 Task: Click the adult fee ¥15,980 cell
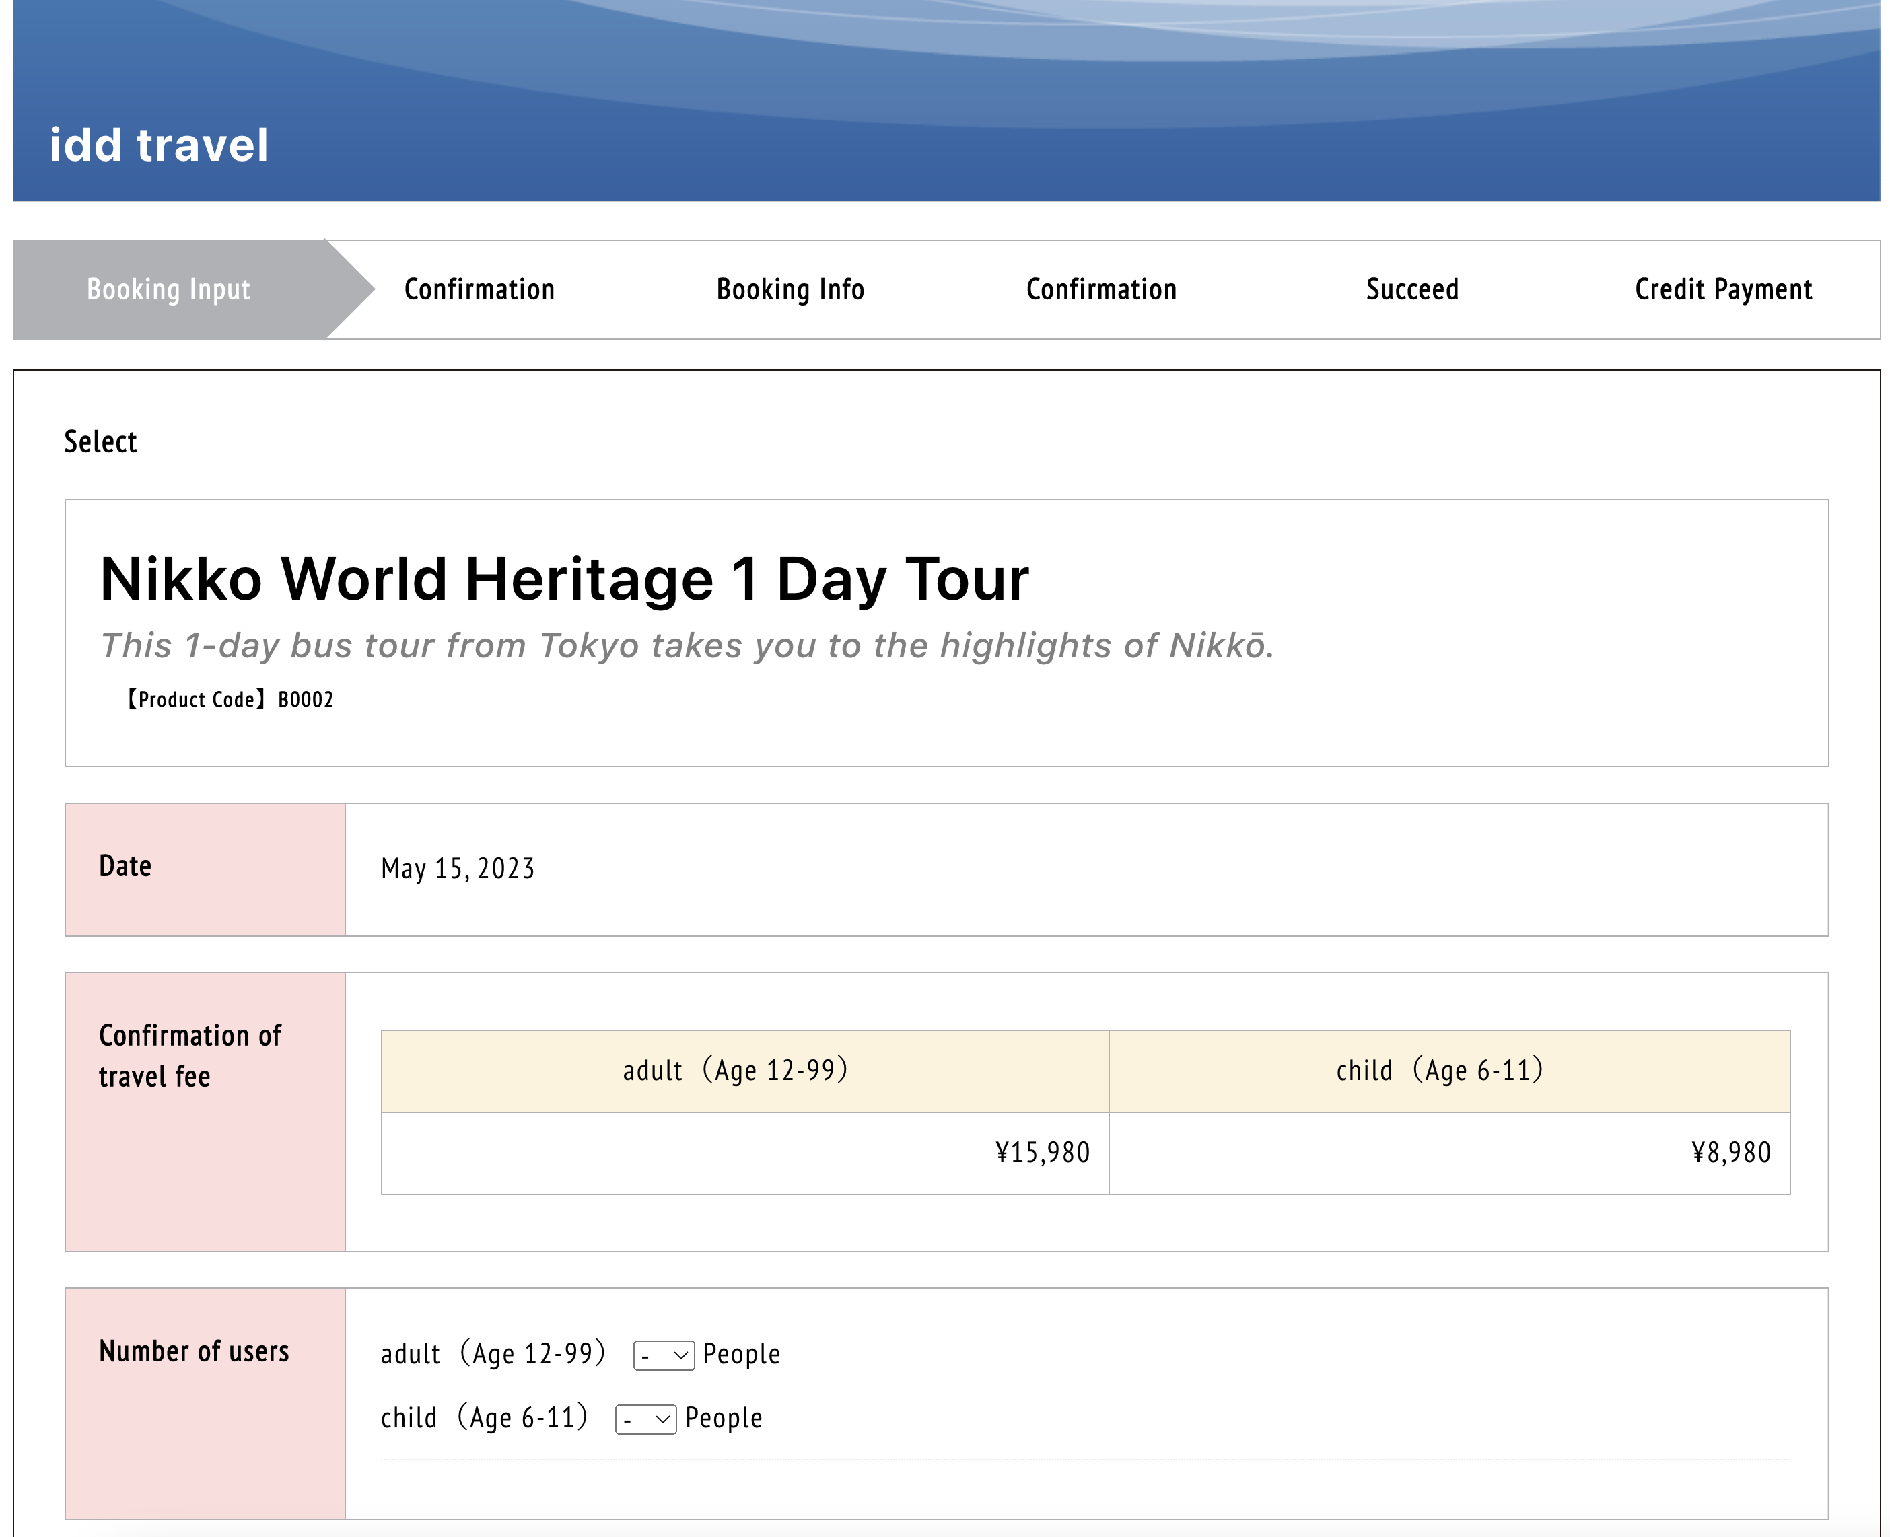[1041, 1153]
